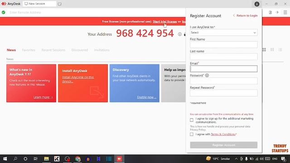Click the connect arrow icon

[x=277, y=12]
